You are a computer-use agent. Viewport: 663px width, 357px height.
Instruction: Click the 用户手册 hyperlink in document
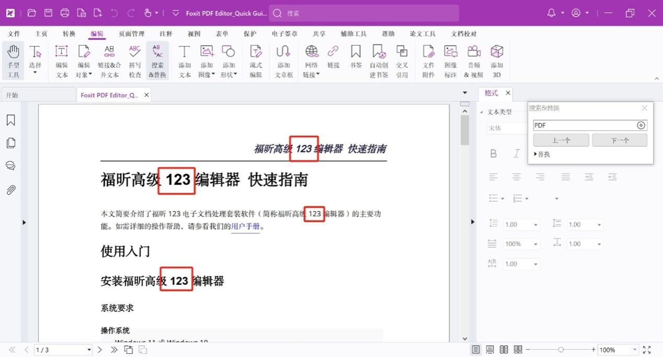[x=245, y=227]
